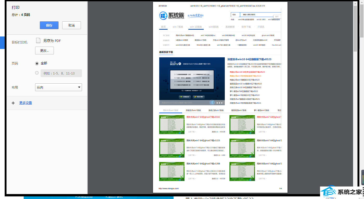
Task: Click the document icon beside 另存为 PDF
Action: click(38, 40)
